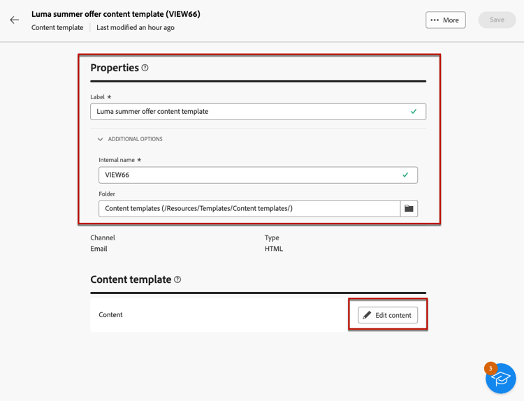Click the three-dots icon in More button
Viewport: 524px width, 401px height.
pos(435,20)
